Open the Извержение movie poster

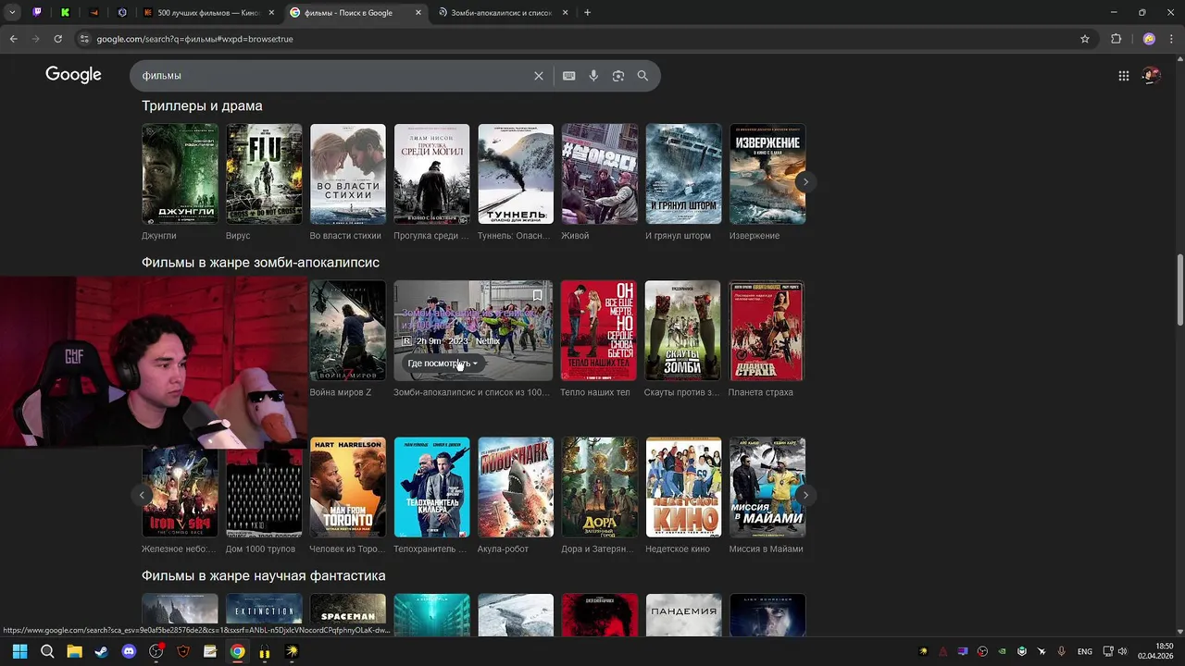point(767,174)
